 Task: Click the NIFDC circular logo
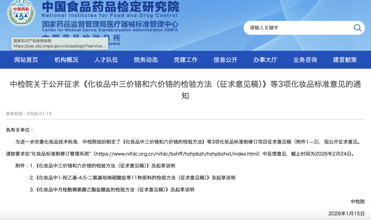(21, 15)
